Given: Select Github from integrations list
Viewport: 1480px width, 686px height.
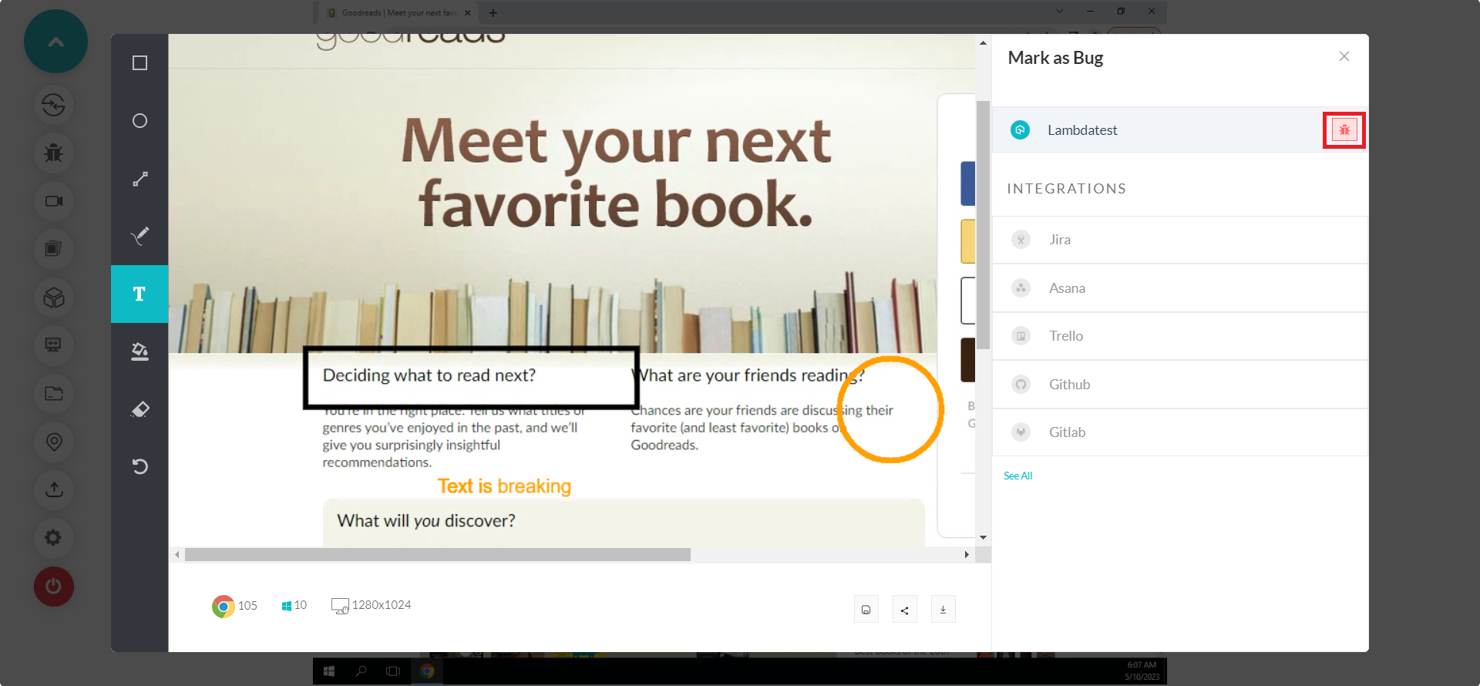Looking at the screenshot, I should coord(1068,385).
